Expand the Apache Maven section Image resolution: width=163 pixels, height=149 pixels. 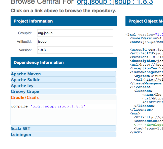coord(63,74)
